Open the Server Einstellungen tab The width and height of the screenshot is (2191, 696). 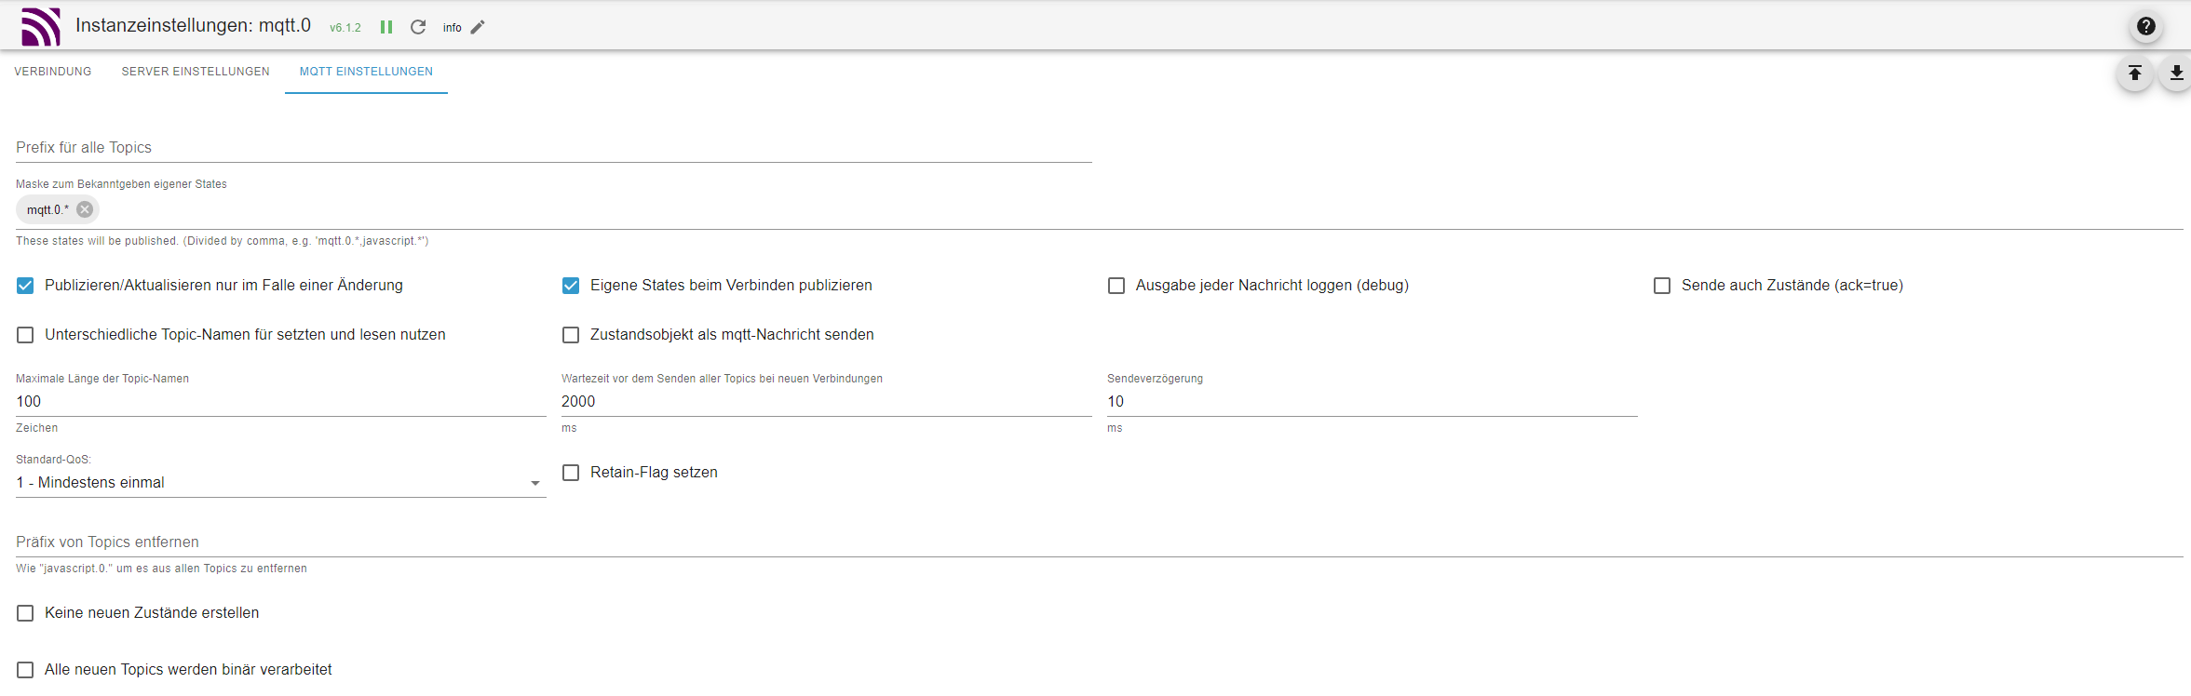196,72
